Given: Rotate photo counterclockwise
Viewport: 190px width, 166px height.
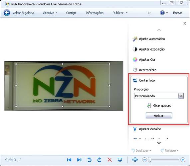Looking at the screenshot, I should 89,160.
